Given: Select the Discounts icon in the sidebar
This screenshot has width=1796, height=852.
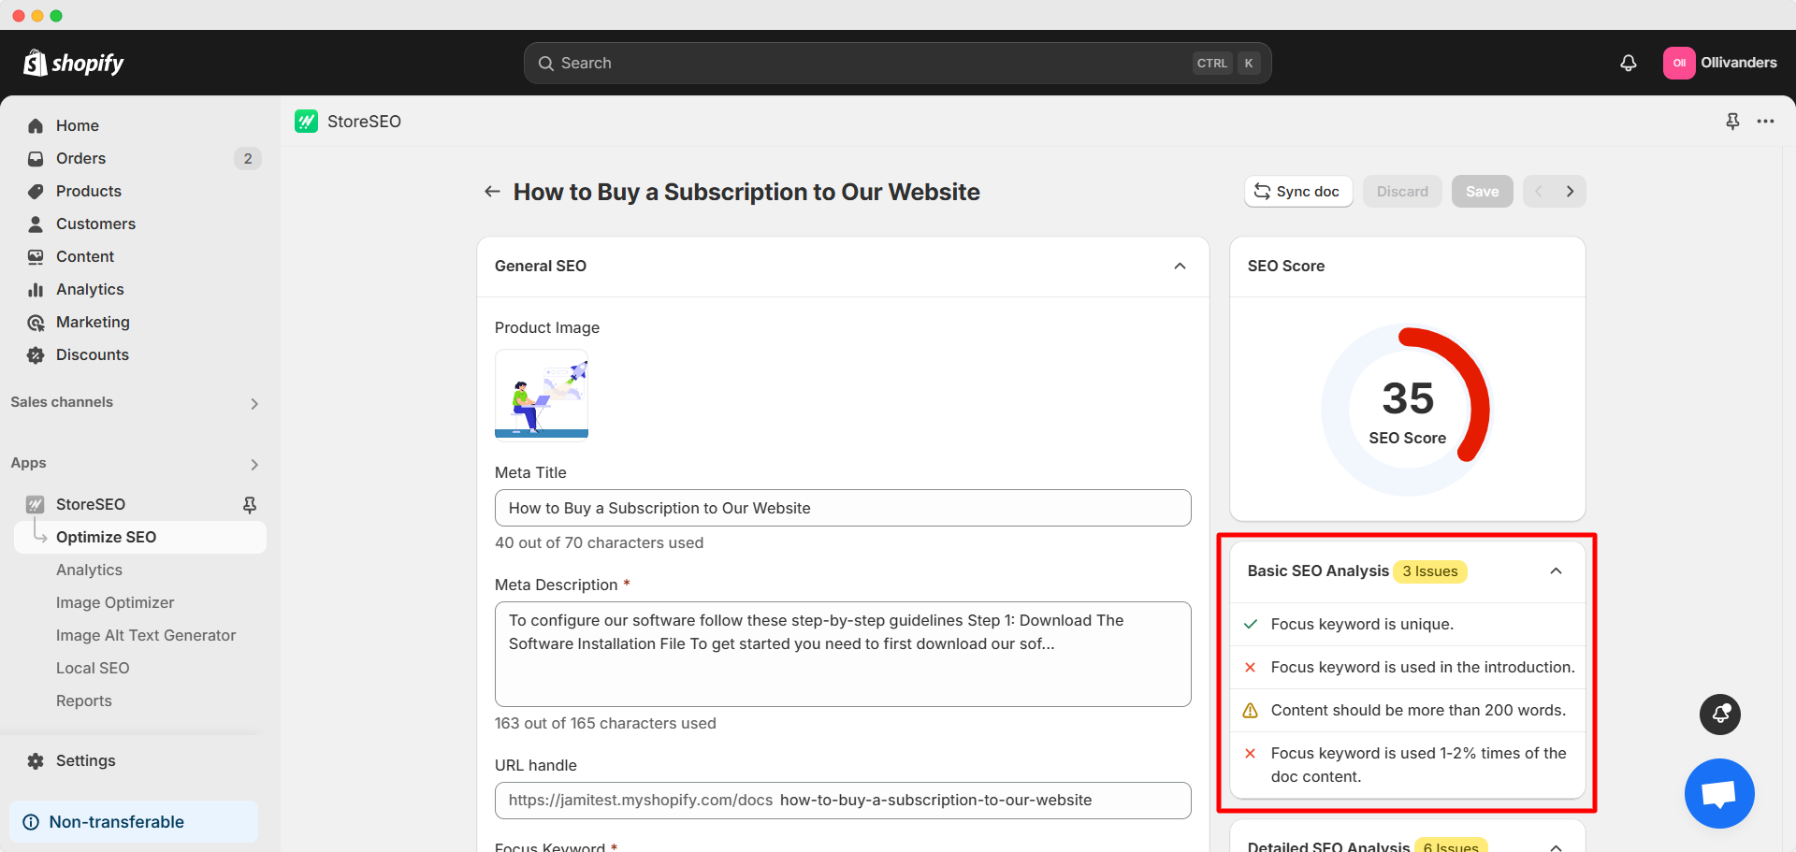Looking at the screenshot, I should (x=35, y=354).
